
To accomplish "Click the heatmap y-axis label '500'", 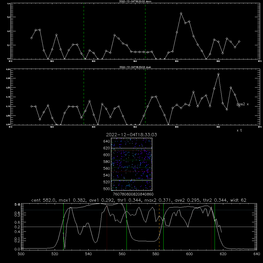I will pos(107,189).
